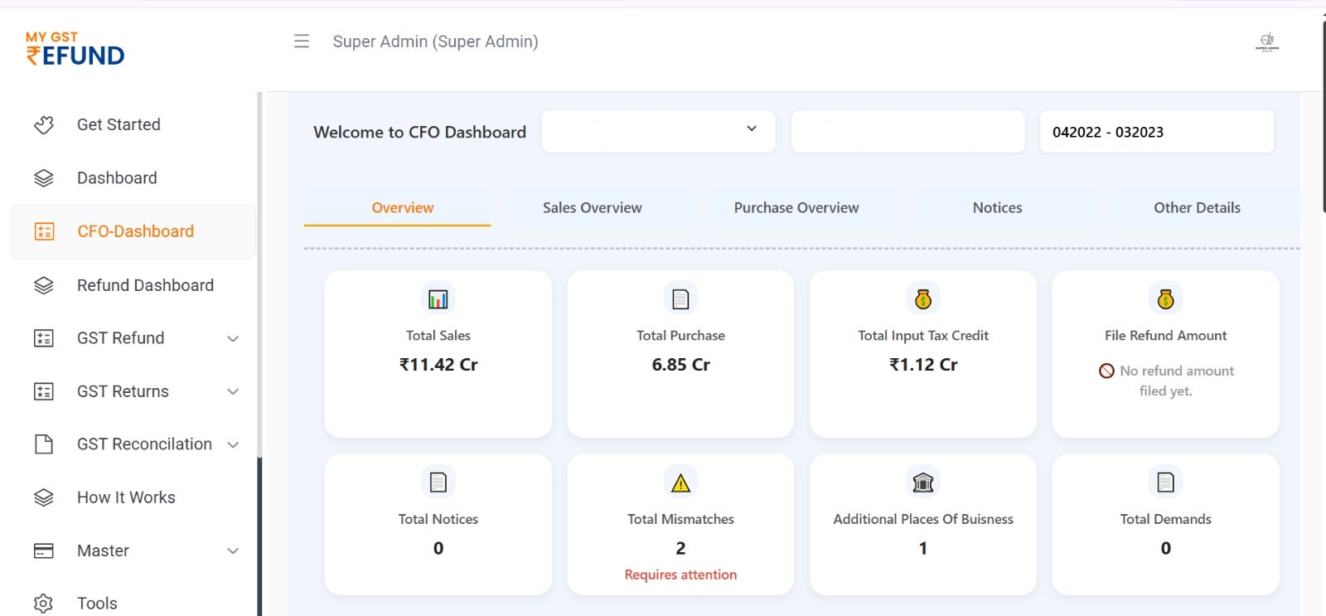Click the no-refund prohibited icon
This screenshot has height=616, width=1326.
pyautogui.click(x=1106, y=371)
